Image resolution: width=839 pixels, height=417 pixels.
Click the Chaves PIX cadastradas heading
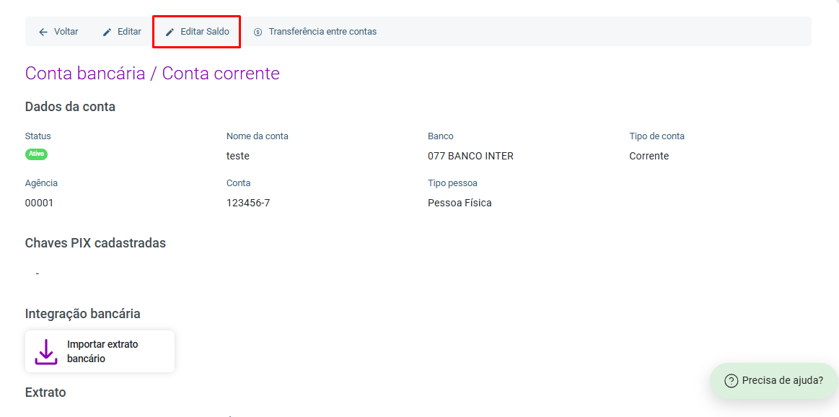pyautogui.click(x=95, y=243)
